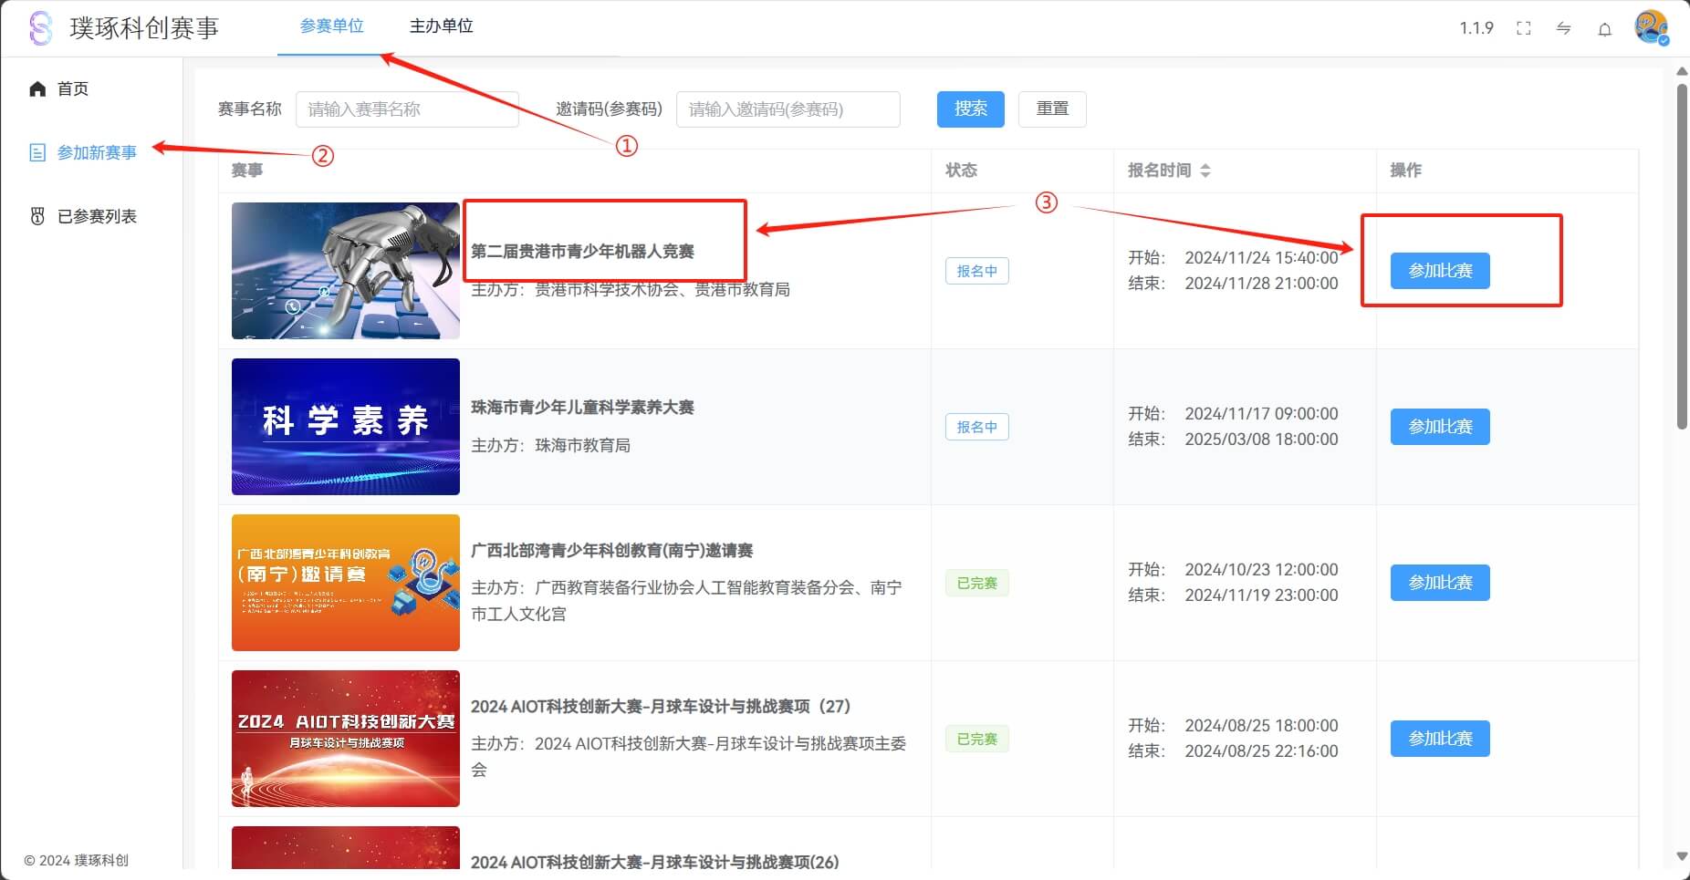1690x880 pixels.
Task: Click the scrollbar down arrow
Action: pos(1683,856)
